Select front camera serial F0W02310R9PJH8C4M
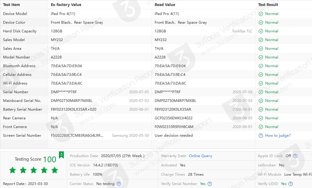The height and width of the screenshot is (188, 312). point(174,127)
